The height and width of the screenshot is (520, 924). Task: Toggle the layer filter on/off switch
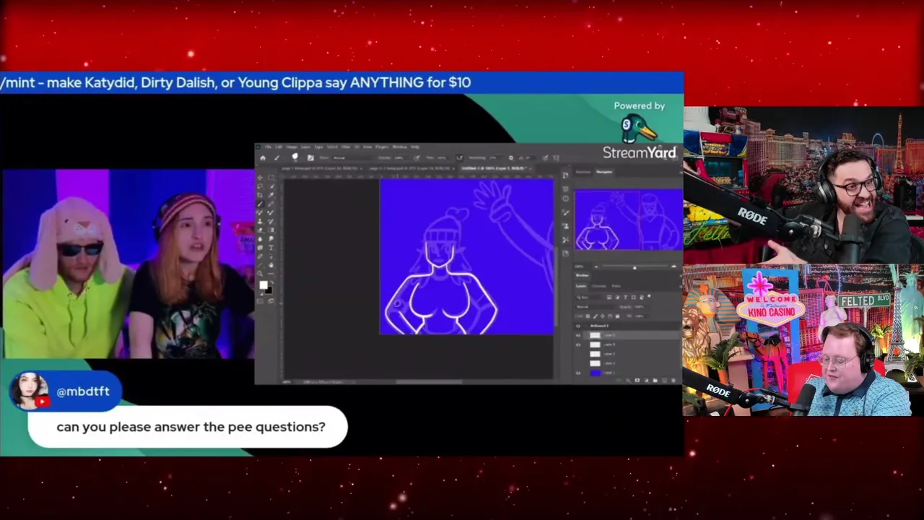(649, 296)
